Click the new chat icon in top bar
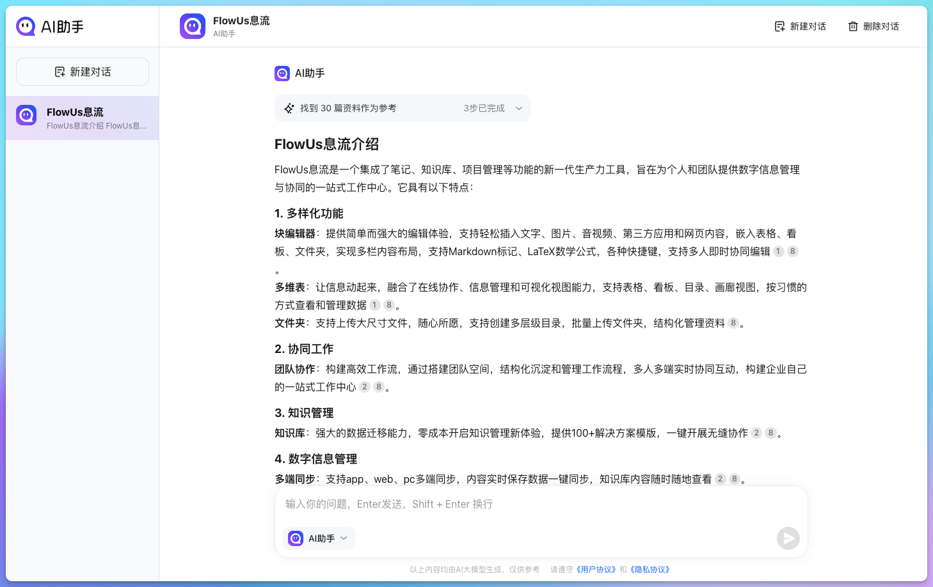Image resolution: width=933 pixels, height=587 pixels. (779, 27)
